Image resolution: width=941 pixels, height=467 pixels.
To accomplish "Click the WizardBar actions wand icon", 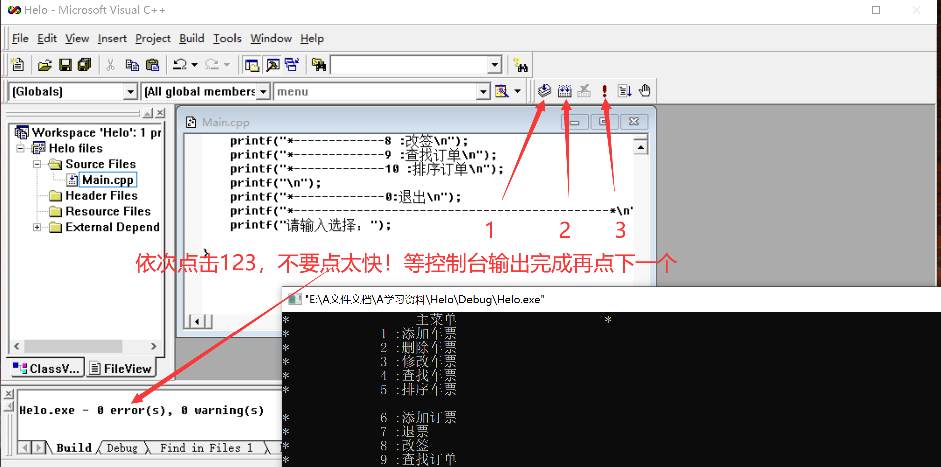I will click(x=502, y=91).
